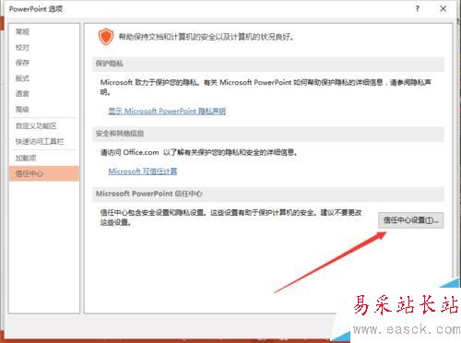Follow the Microsoft 可信任计算 link
This screenshot has width=461, height=343.
click(x=143, y=171)
